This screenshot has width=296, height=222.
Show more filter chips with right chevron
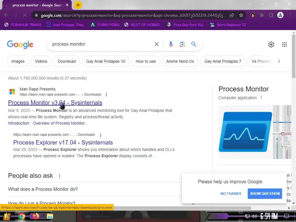pos(279,61)
